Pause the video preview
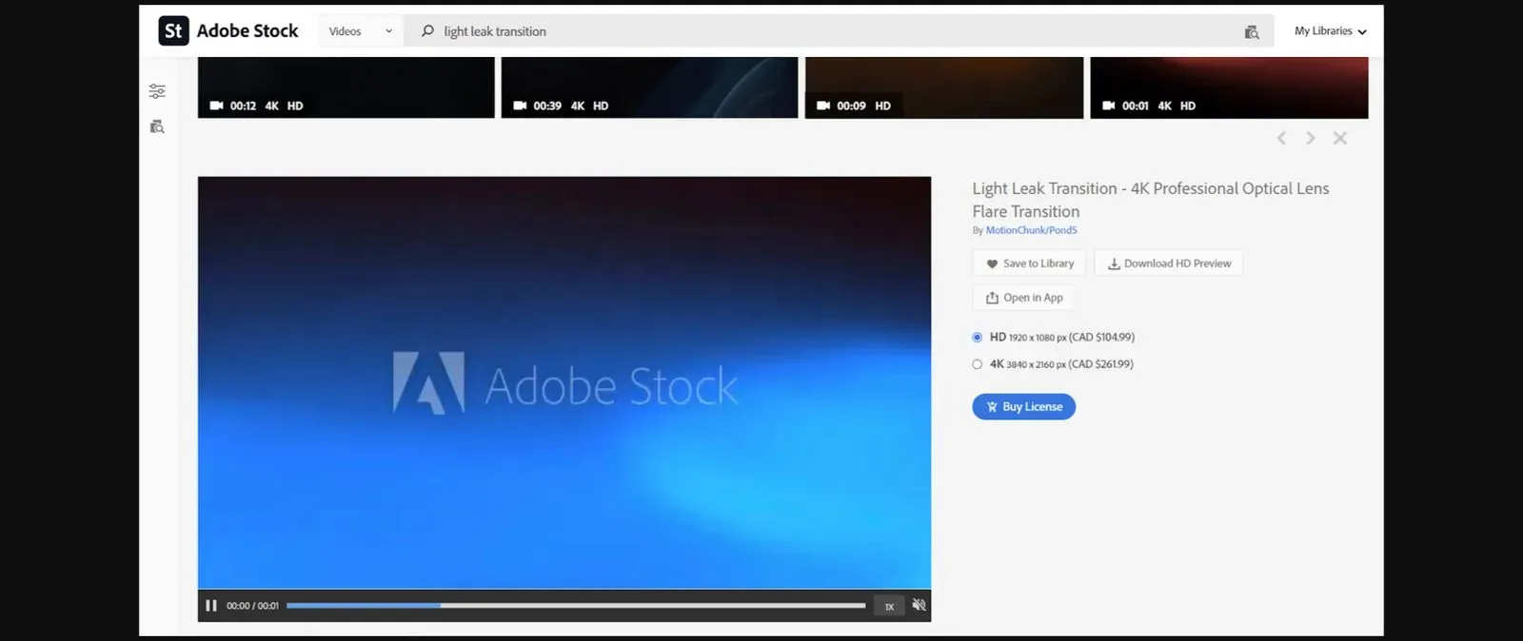Viewport: 1523px width, 641px height. coord(211,606)
